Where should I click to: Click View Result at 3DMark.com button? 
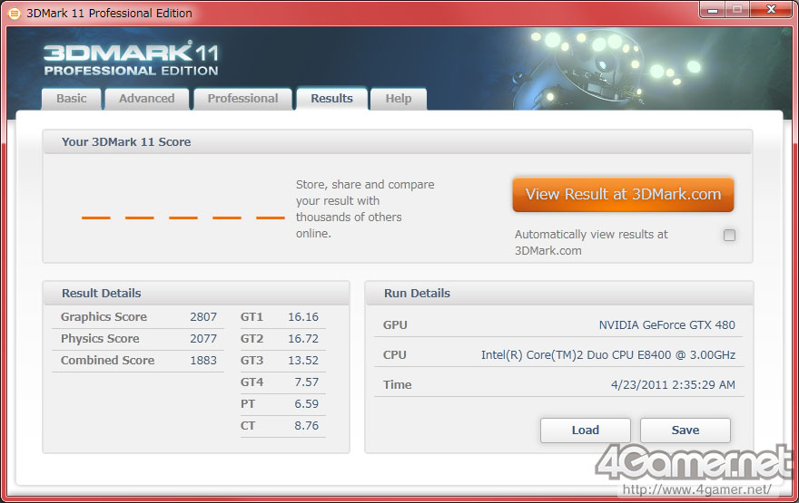(623, 194)
